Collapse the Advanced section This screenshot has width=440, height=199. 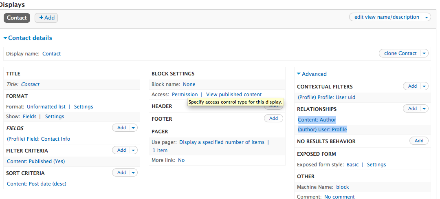(312, 74)
